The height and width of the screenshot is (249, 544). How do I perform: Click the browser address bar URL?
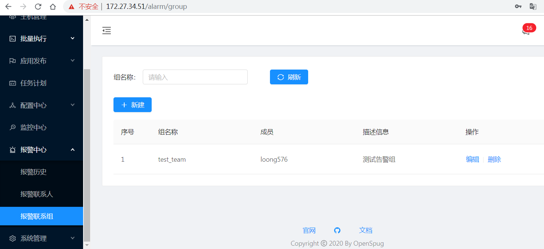point(146,6)
